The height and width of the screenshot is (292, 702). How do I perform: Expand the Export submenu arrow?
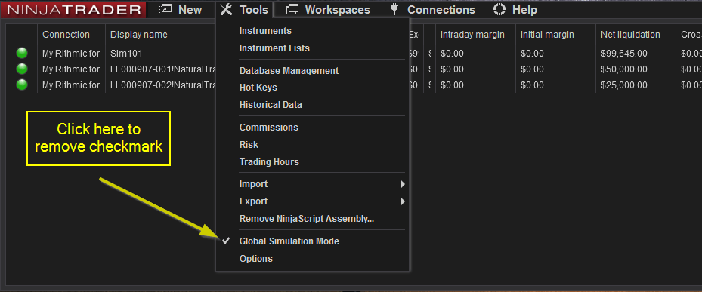point(403,201)
